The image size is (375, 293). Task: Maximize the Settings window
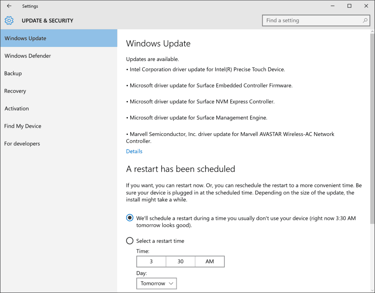[x=349, y=6]
